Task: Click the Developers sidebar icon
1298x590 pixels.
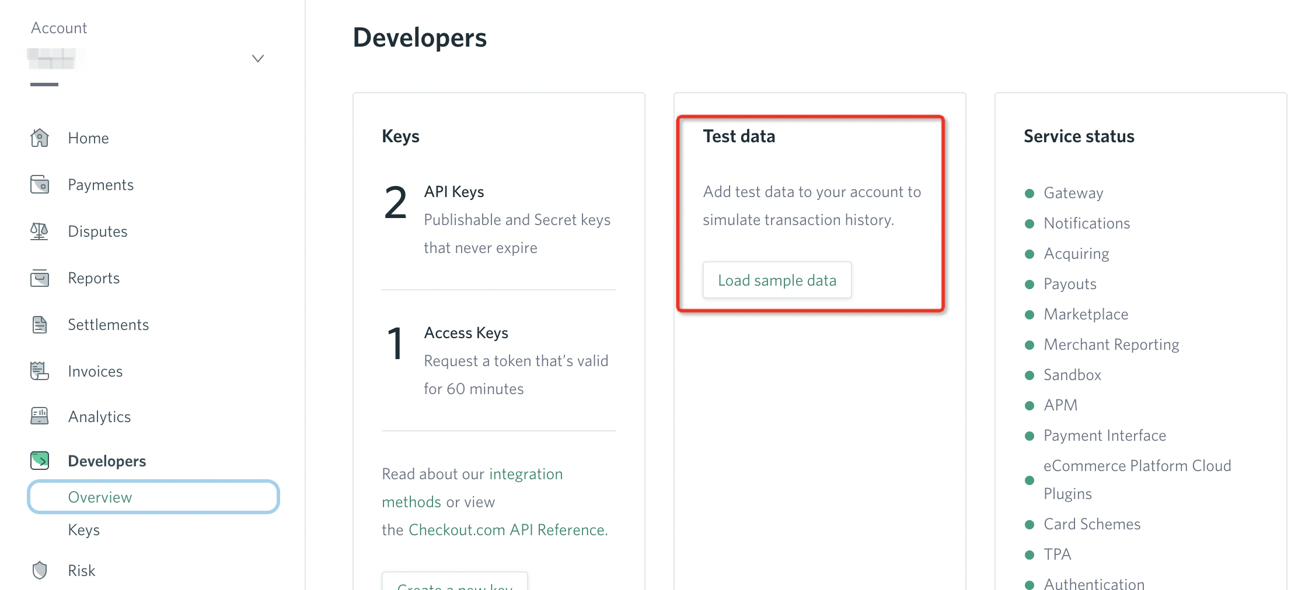Action: 40,461
